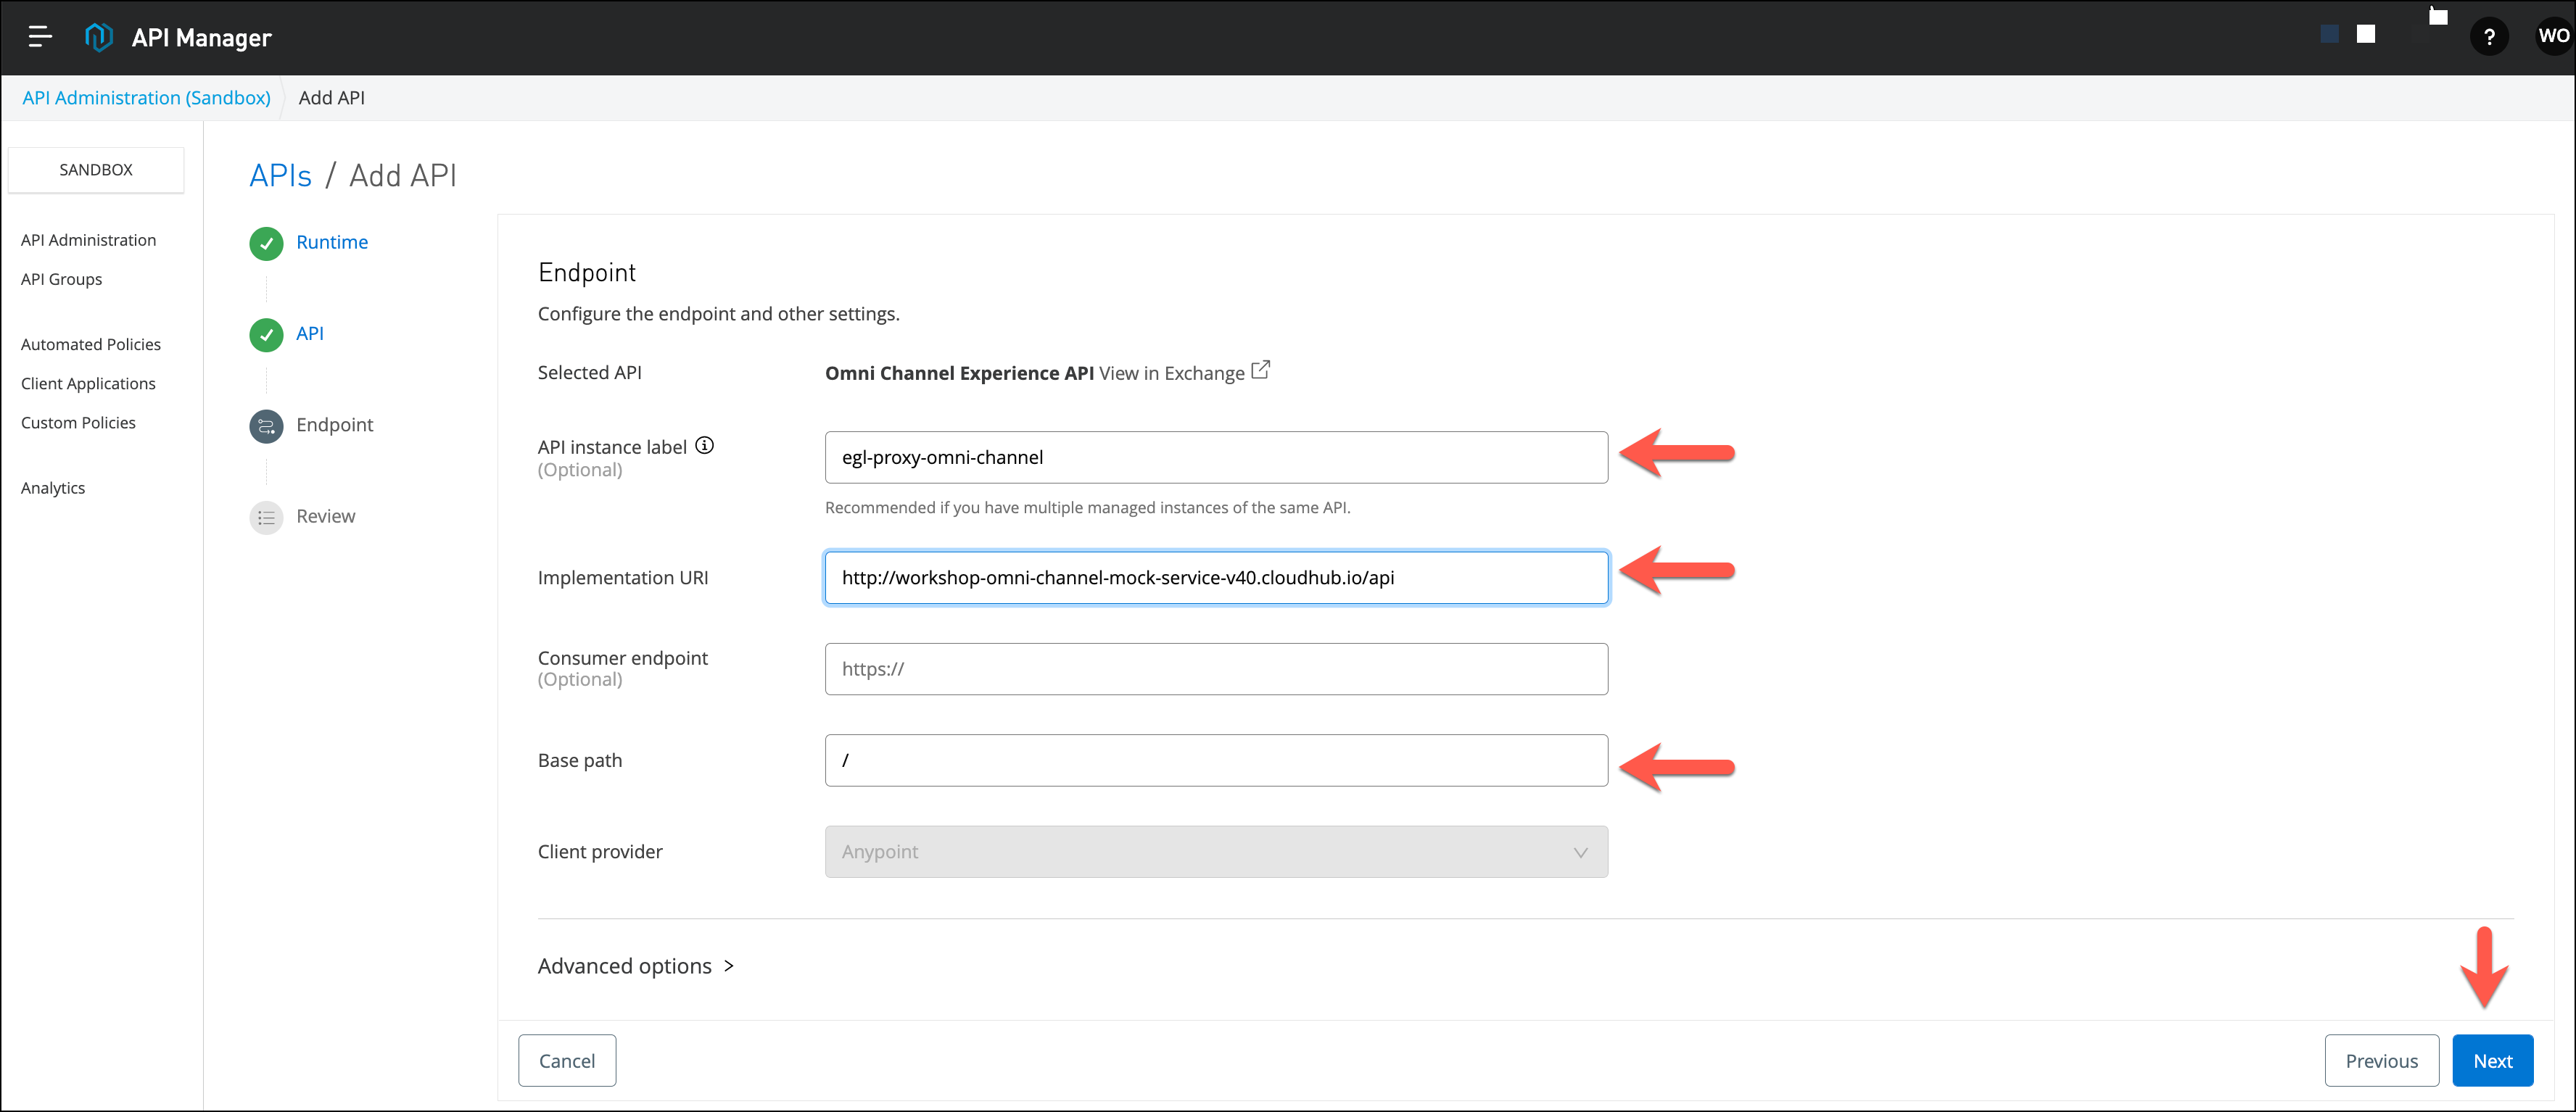Open View in Exchange link
This screenshot has width=2576, height=1112.
coord(1171,373)
